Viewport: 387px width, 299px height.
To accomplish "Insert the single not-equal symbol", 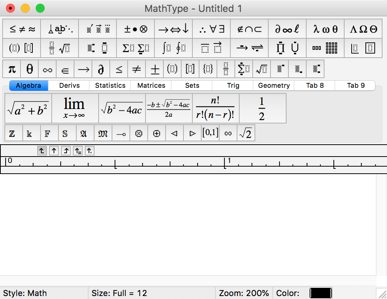I will pyautogui.click(x=137, y=69).
